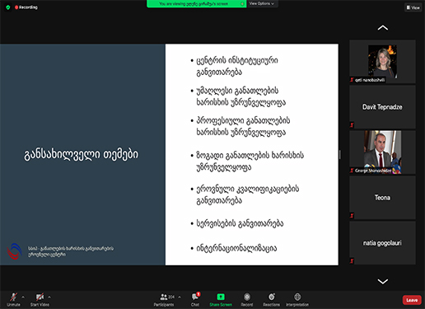Select qeti nanobashvili video thumbnail

(382, 62)
